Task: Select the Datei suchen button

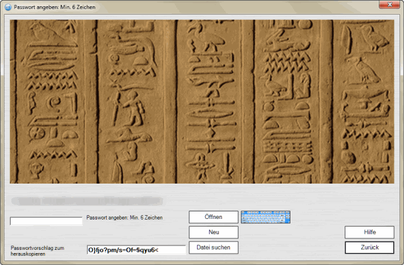Action: tap(213, 247)
